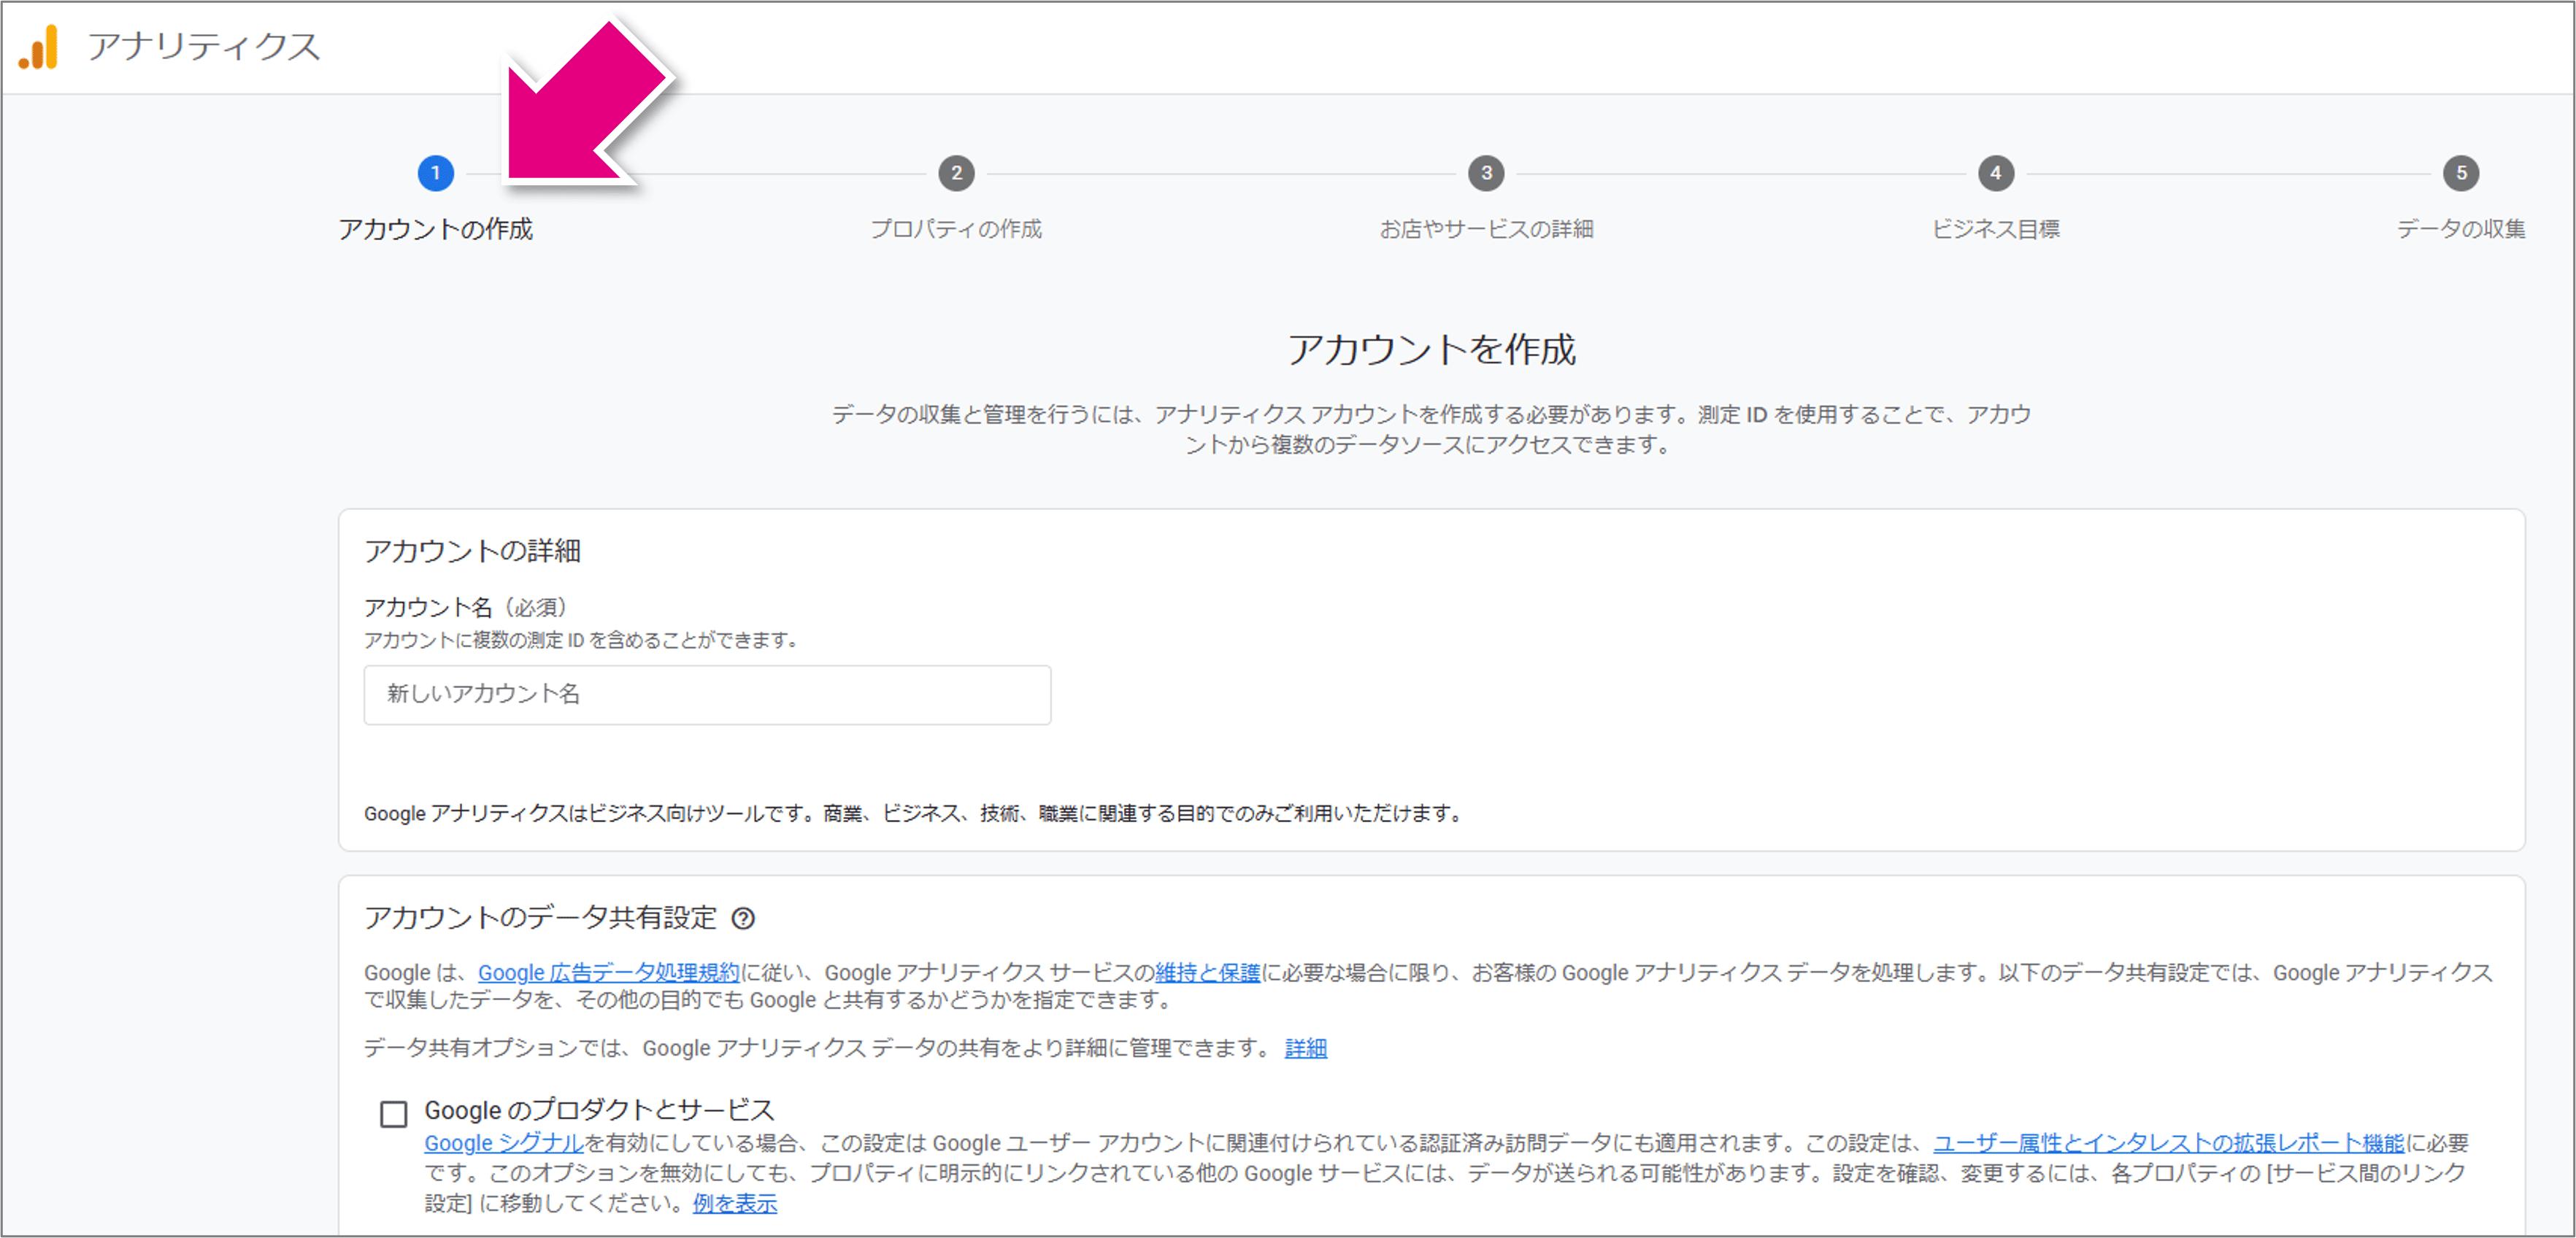Select step 3 circle お店やサービスの詳細
Viewport: 2576px width, 1238px height.
click(1486, 173)
